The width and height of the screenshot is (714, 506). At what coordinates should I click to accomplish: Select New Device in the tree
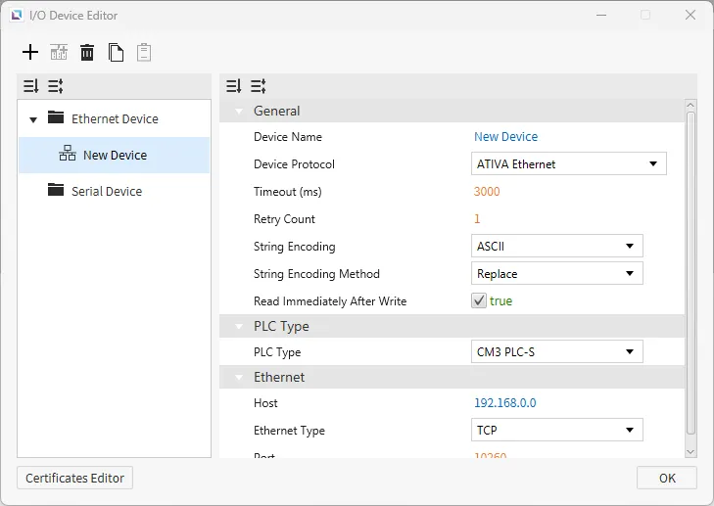point(115,156)
